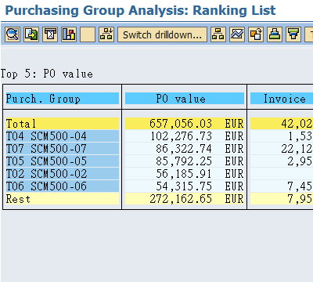Viewport: 313px width, 282px height.
Task: Open the hierarchy structure icon
Action: point(218,34)
